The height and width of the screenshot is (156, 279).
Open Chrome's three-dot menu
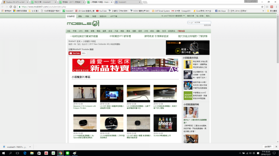point(276,7)
